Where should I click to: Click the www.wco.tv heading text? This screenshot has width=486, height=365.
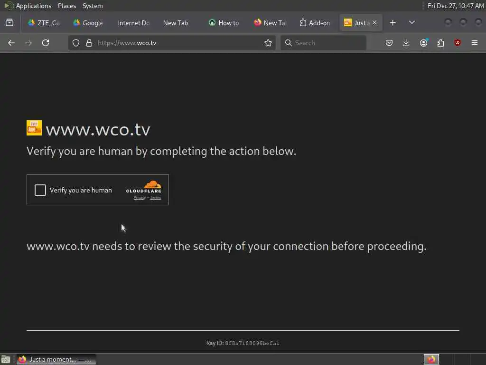click(x=98, y=129)
